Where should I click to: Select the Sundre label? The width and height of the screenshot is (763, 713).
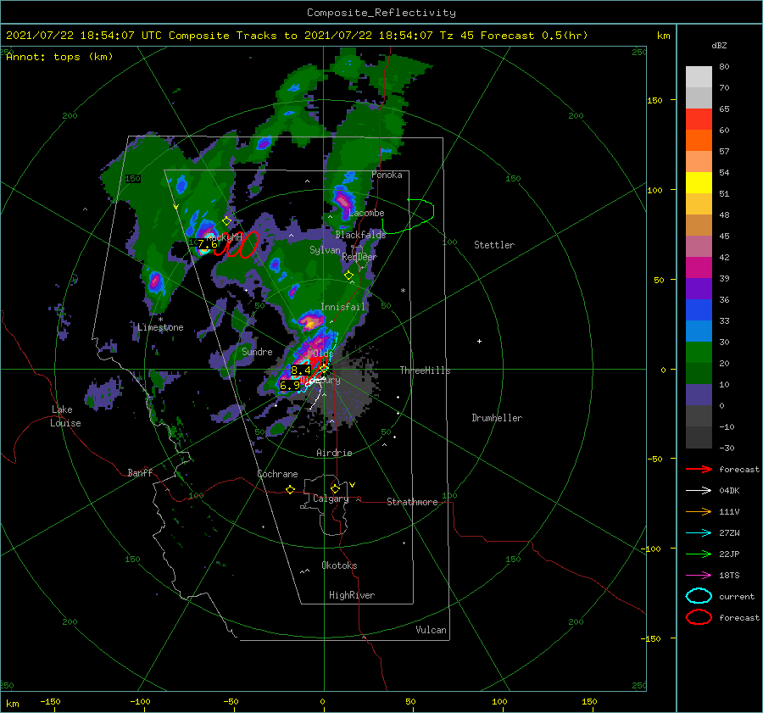click(x=257, y=351)
